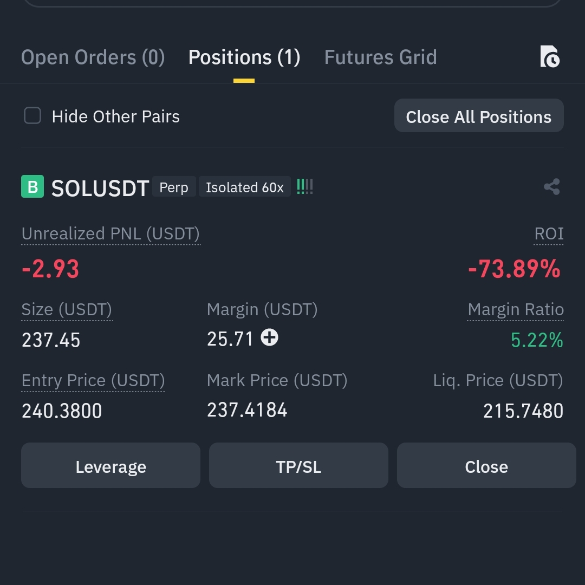Tap the Unrealized PNL (USDT) label
This screenshot has height=585, width=585.
click(111, 234)
